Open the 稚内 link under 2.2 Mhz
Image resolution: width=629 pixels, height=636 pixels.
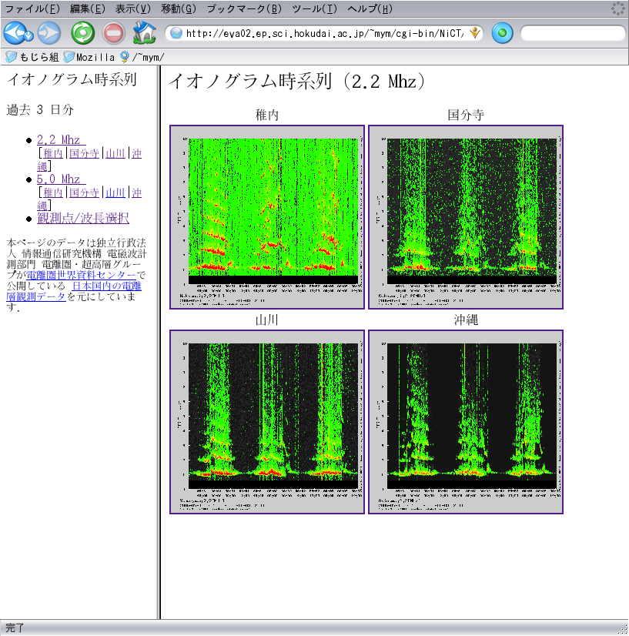click(x=52, y=153)
